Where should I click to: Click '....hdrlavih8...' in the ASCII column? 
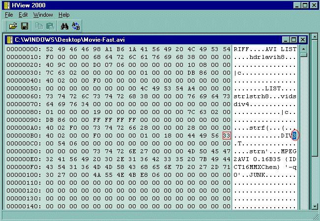(265, 57)
